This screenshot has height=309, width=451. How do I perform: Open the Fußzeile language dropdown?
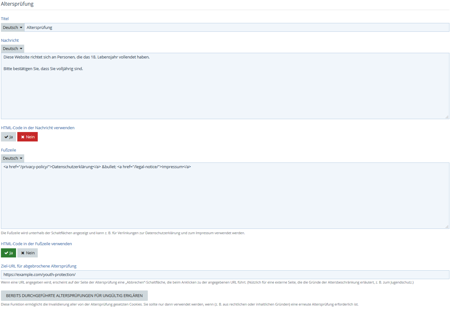13,158
